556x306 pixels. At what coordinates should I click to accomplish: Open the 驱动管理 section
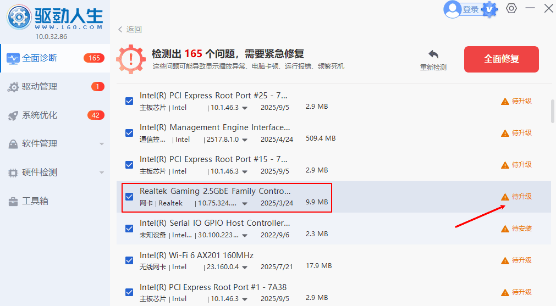coord(56,87)
